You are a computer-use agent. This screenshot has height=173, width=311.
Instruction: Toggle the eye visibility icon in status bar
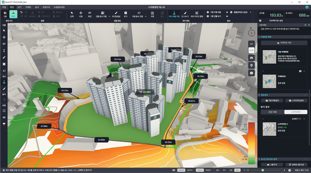174,170
